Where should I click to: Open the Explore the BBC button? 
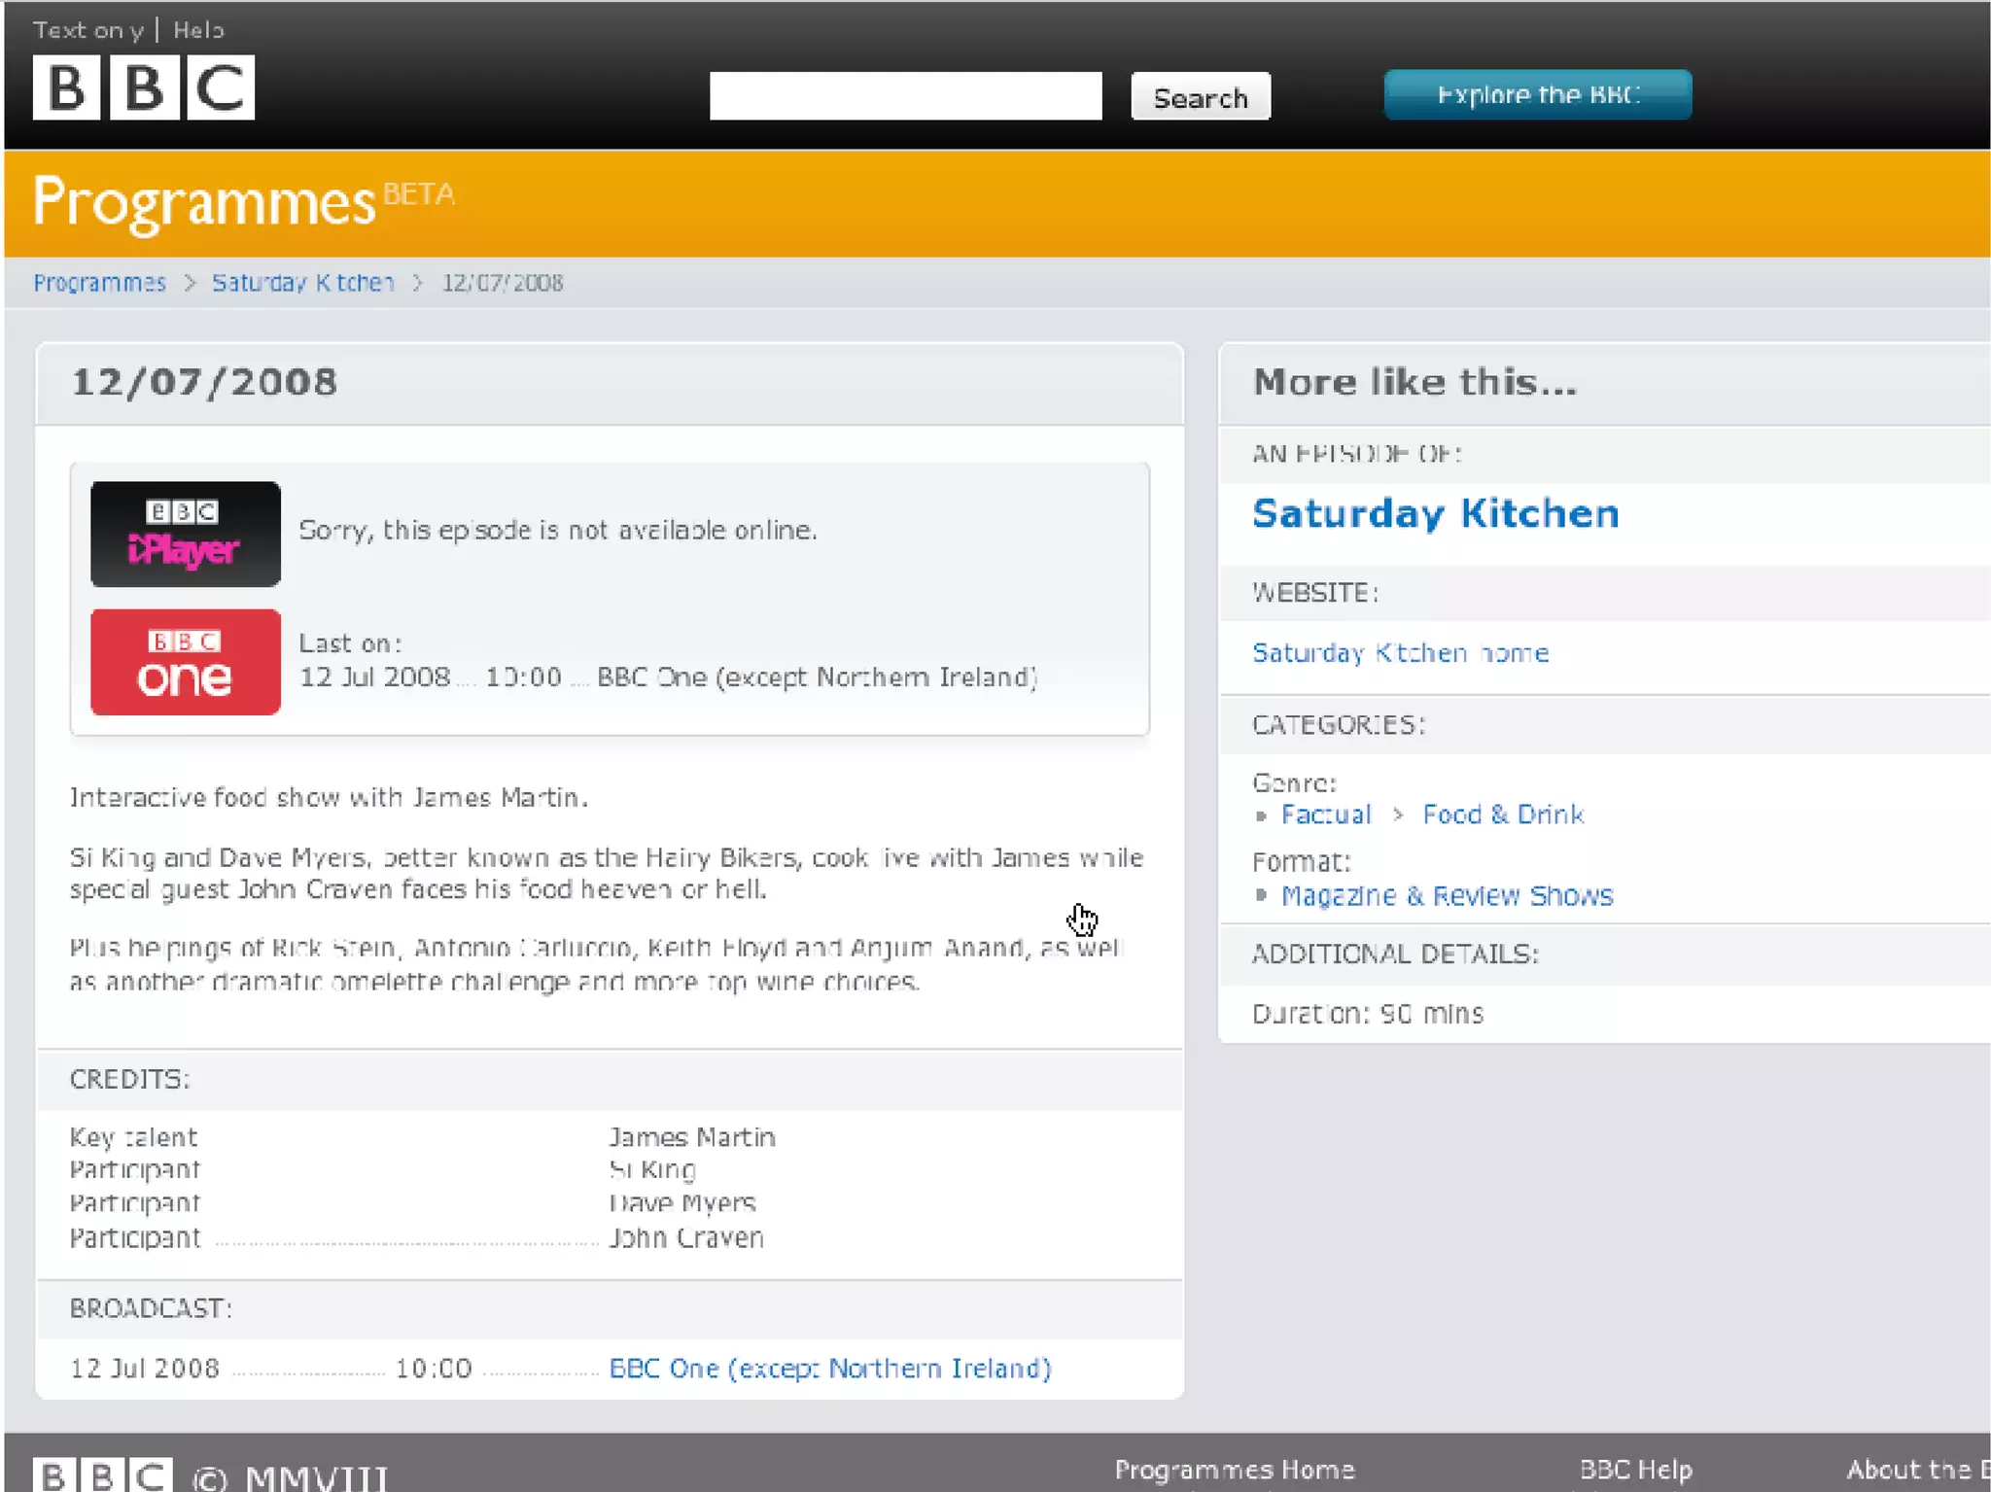coord(1537,95)
